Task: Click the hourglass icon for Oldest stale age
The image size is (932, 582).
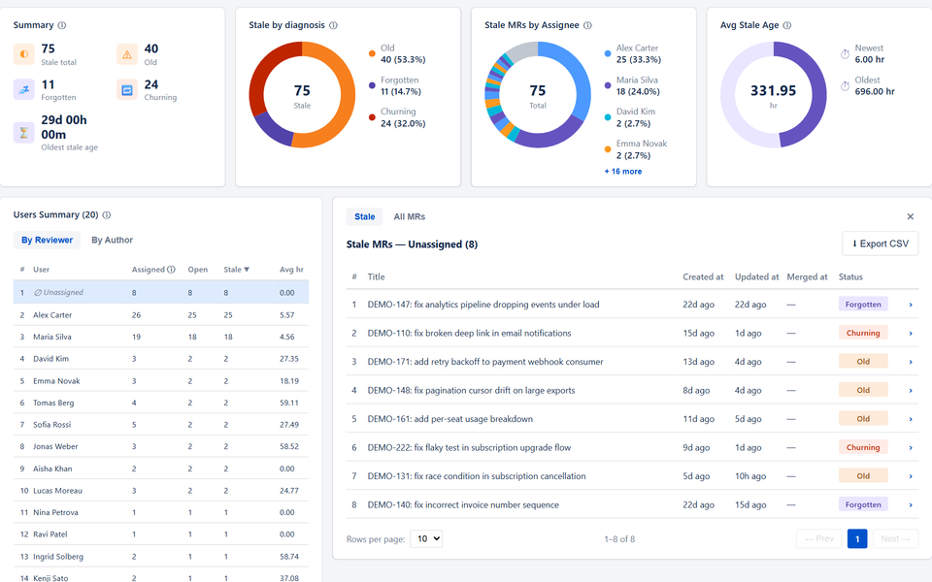Action: (x=23, y=133)
